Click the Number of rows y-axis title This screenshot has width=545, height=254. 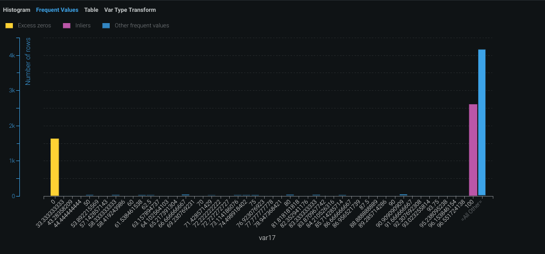coord(28,62)
